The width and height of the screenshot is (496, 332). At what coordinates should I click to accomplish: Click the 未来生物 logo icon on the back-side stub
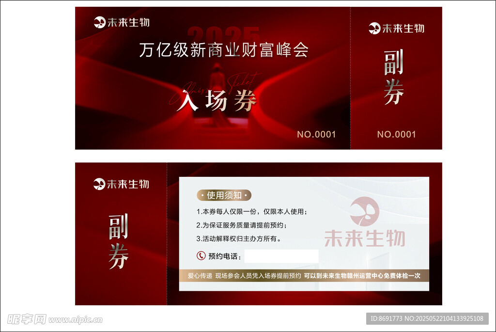click(x=99, y=184)
